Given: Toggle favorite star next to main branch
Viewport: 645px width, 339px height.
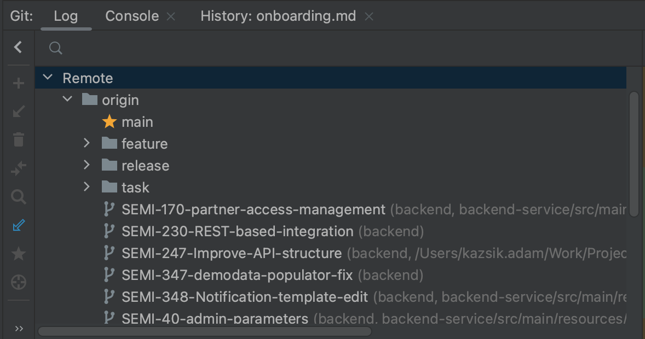Looking at the screenshot, I should [x=109, y=121].
